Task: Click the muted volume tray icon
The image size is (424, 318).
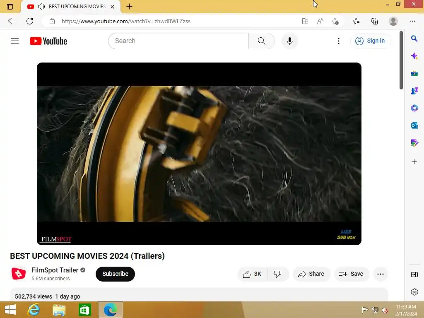Action: coord(385,310)
